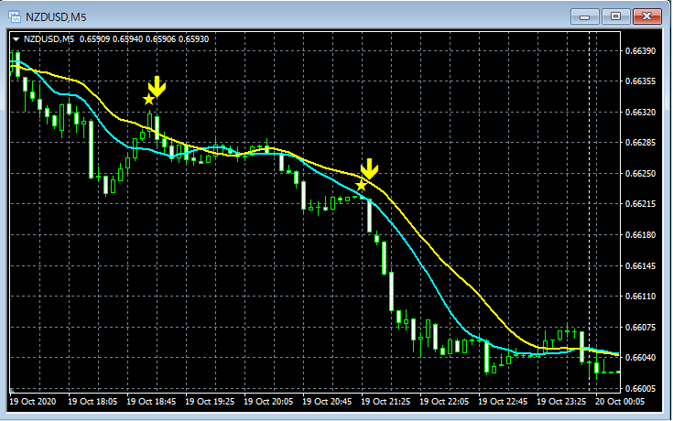The width and height of the screenshot is (673, 421).
Task: Click price label 0.66075
Action: (640, 327)
